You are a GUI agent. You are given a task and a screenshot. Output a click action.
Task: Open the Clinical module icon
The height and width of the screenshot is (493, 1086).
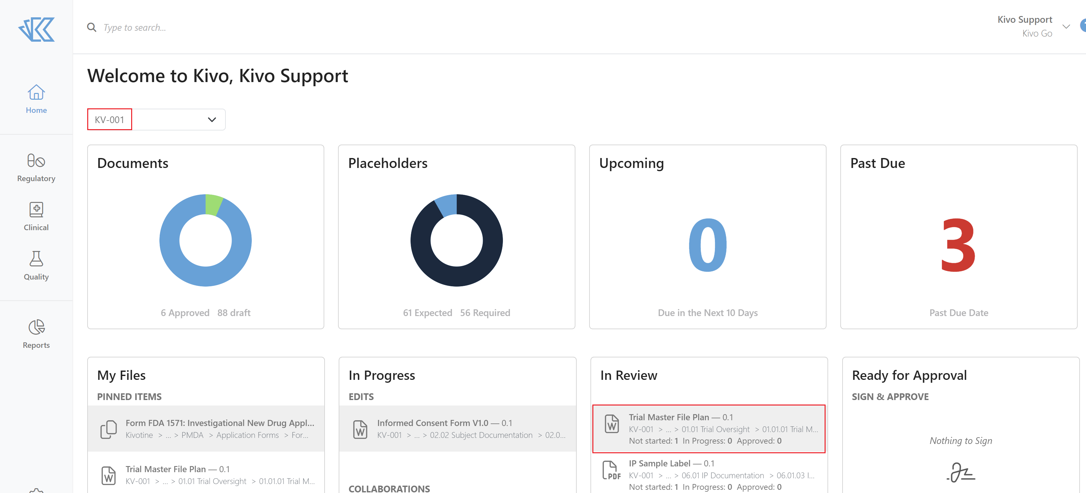[x=36, y=209]
